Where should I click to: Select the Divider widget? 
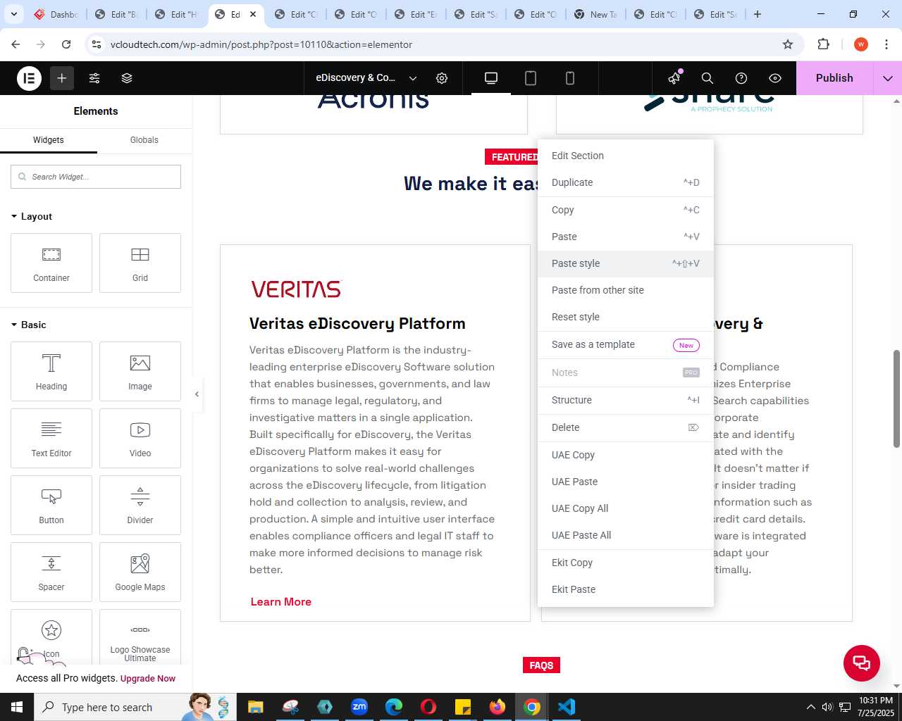click(x=140, y=505)
